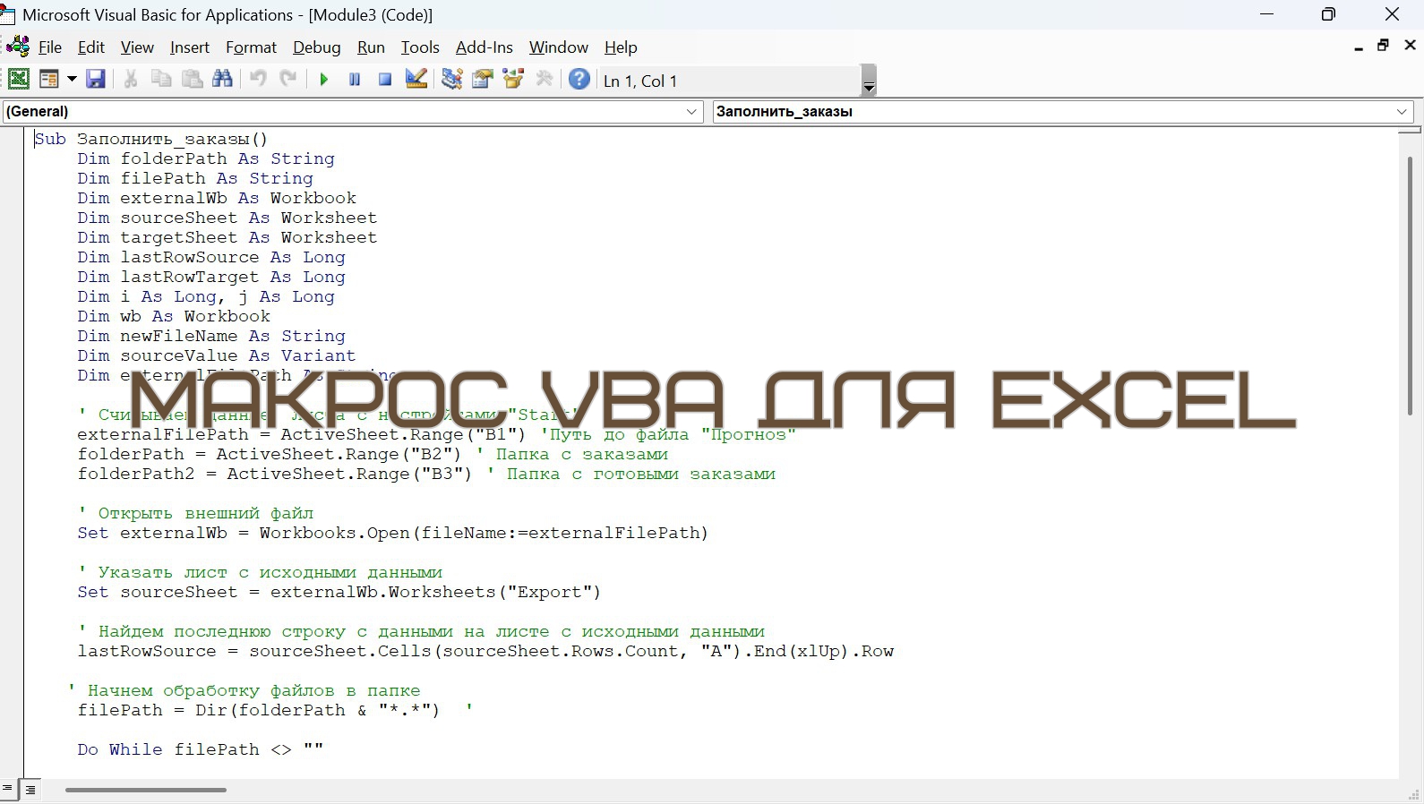
Task: Click the Save floppy disk icon
Action: tap(96, 80)
